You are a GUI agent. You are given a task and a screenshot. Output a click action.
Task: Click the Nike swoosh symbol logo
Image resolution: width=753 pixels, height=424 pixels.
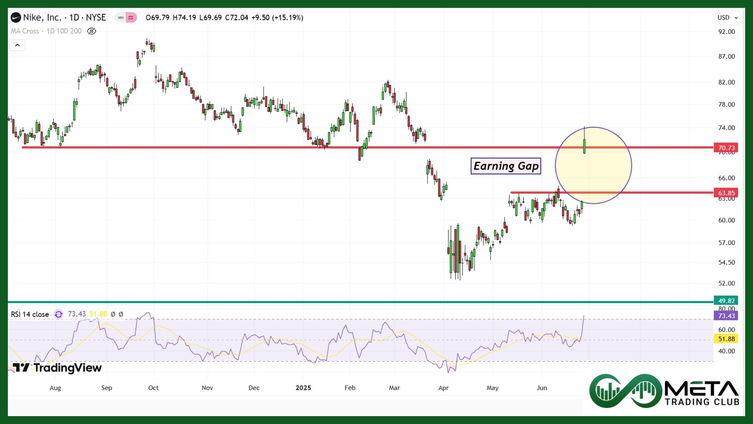[16, 18]
